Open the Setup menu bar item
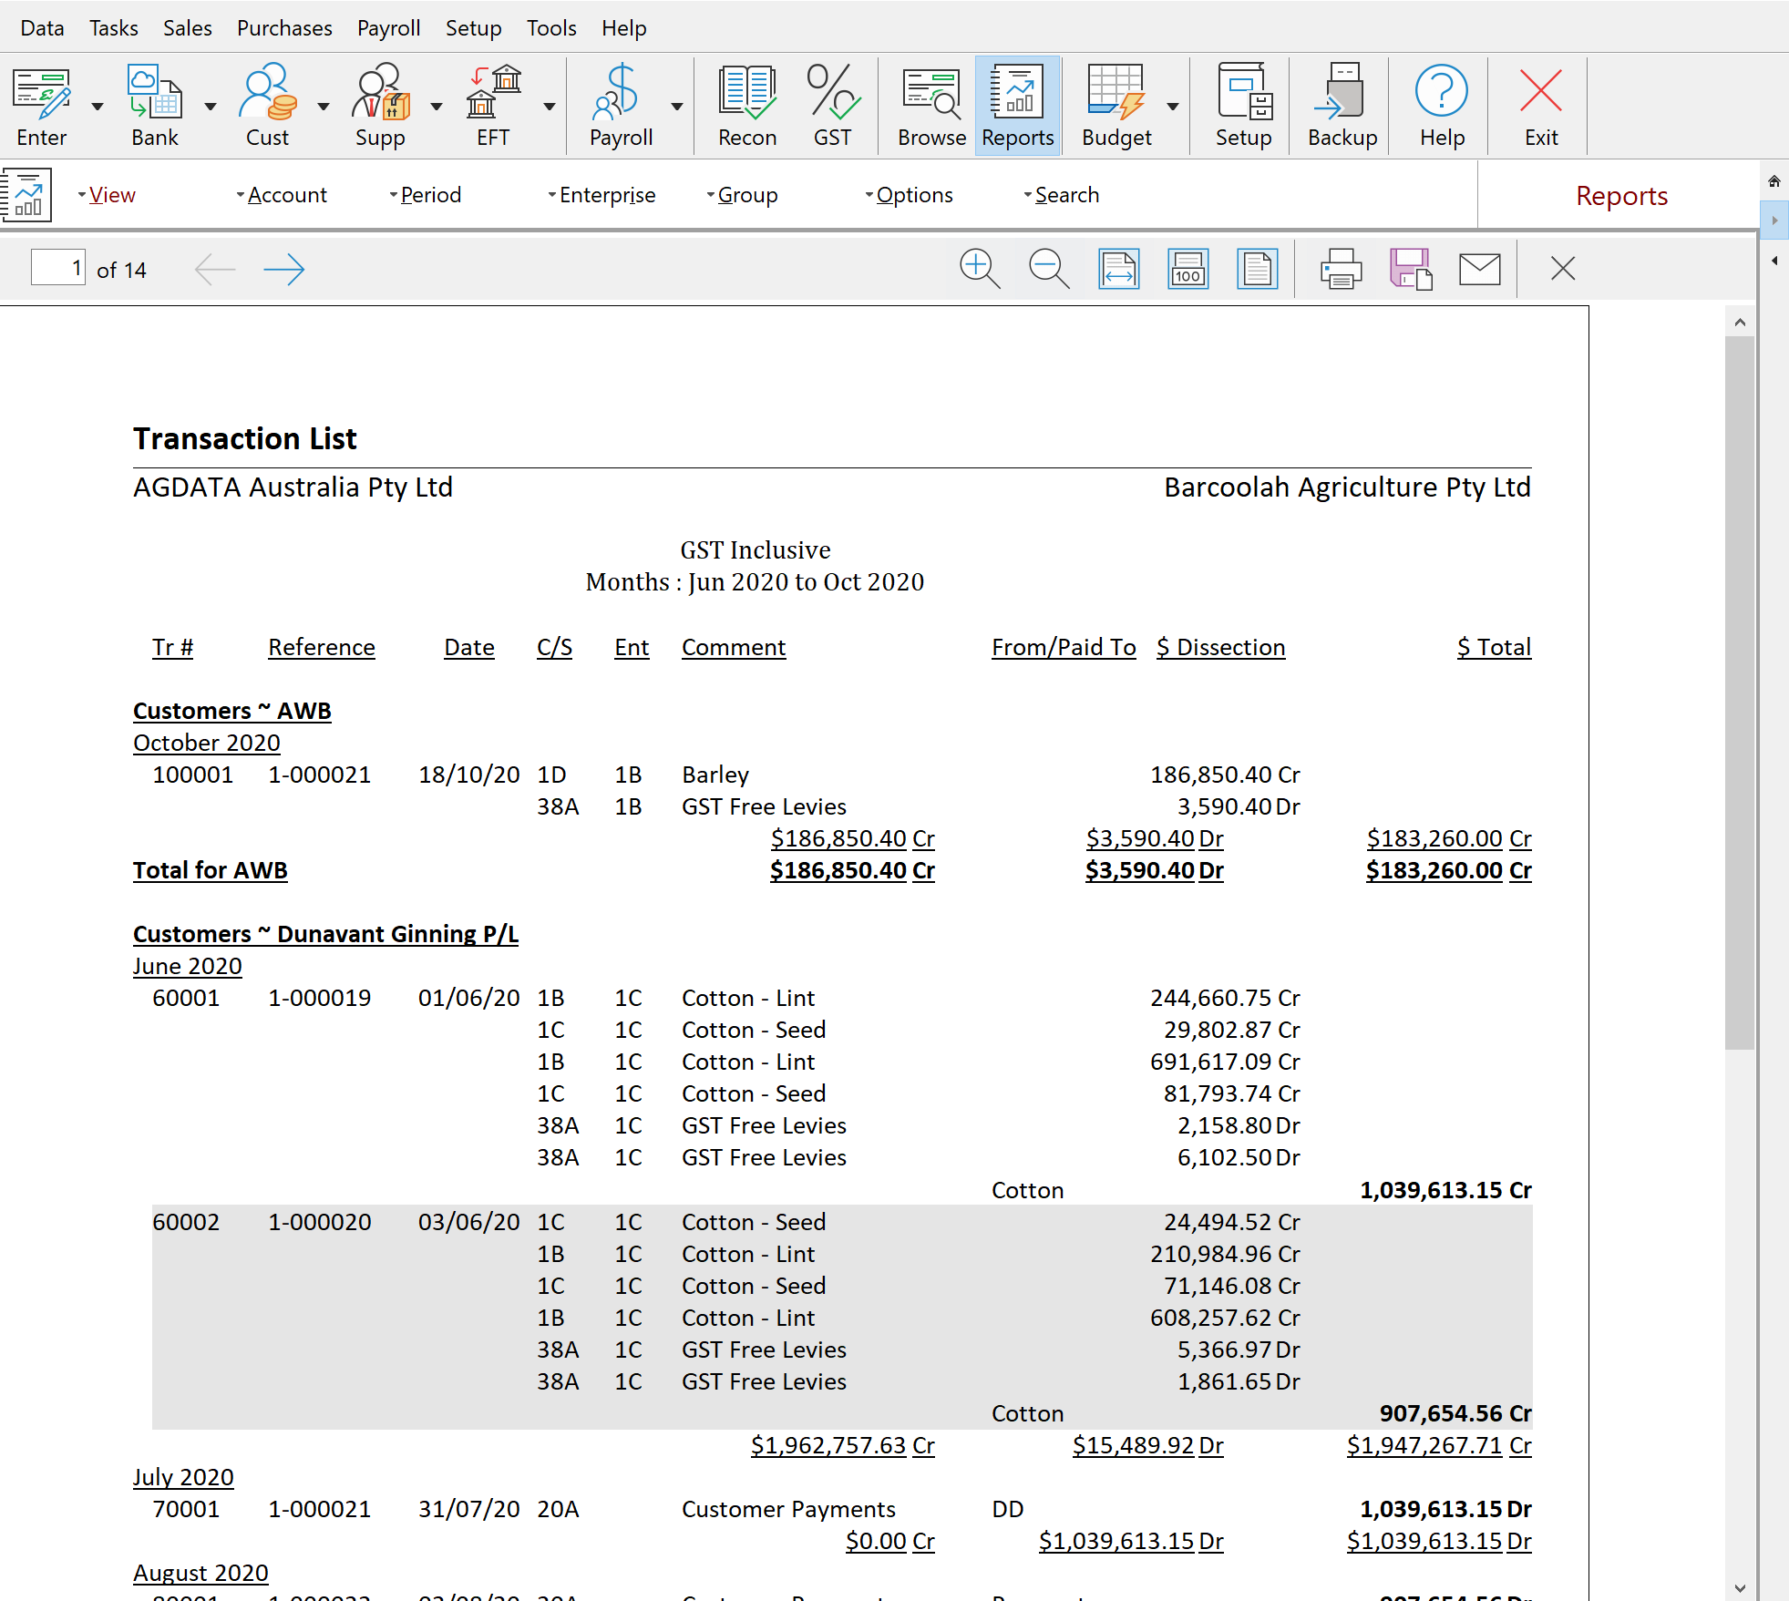This screenshot has height=1601, width=1789. (x=473, y=28)
